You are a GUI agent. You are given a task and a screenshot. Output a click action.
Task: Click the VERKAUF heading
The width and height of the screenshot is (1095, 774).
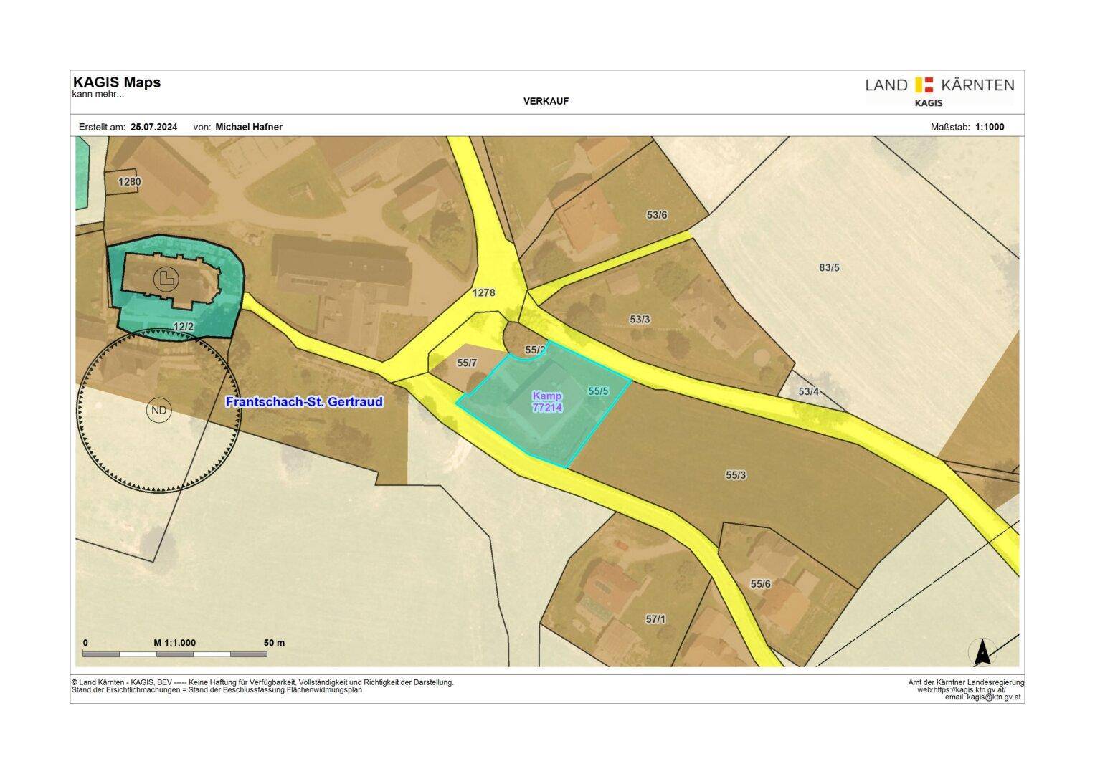coord(546,101)
